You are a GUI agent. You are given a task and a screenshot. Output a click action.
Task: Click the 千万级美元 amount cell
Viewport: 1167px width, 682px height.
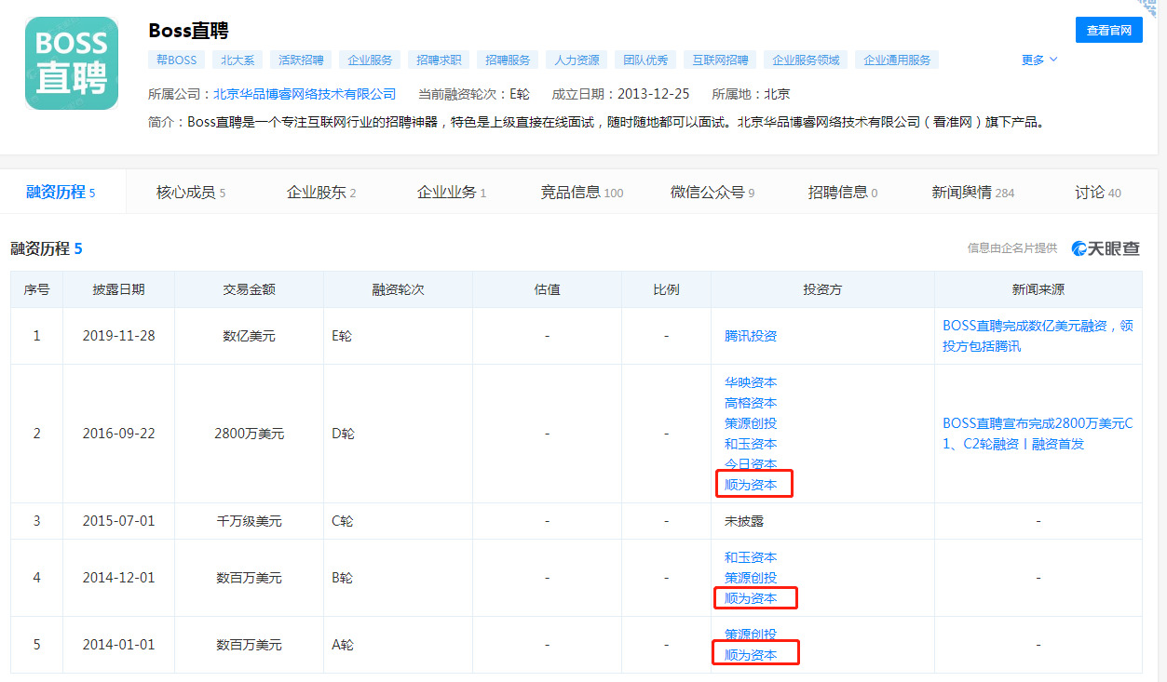[249, 521]
